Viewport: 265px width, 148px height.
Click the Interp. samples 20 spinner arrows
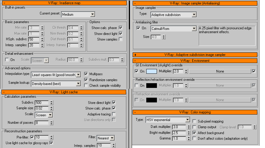point(42,45)
